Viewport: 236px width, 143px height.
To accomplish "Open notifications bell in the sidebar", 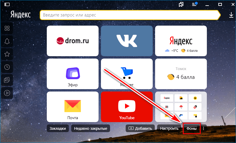I will click(7, 41).
